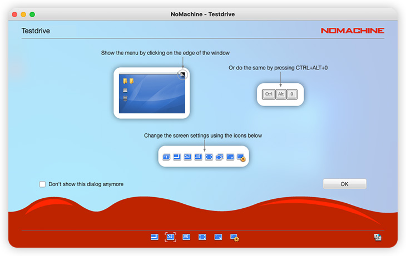
Task: Select the highlighted fit-to-window icon in the bottom toolbar
Action: [x=171, y=237]
